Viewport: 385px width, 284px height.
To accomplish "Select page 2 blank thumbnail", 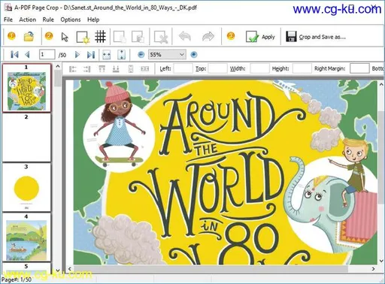I will (26, 137).
